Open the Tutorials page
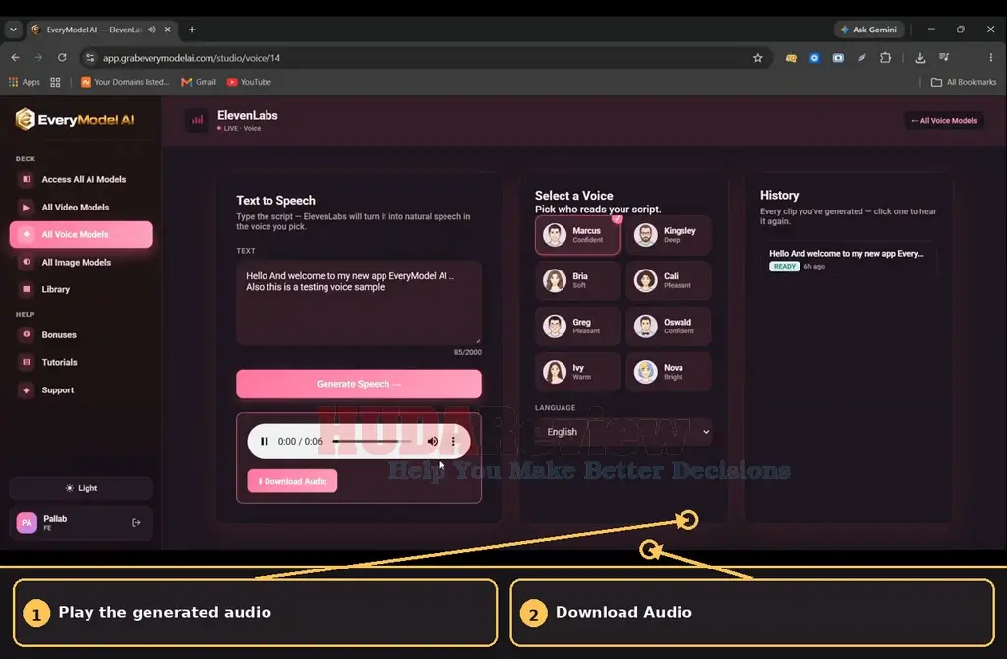This screenshot has height=659, width=1007. [x=82, y=362]
